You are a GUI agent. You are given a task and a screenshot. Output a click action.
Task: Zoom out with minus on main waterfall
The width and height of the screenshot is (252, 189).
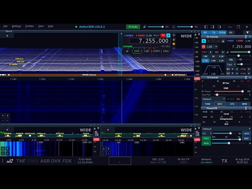tap(3, 120)
